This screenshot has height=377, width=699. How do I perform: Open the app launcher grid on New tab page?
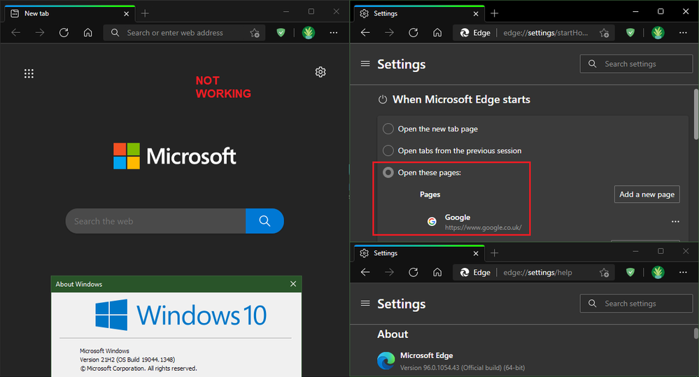point(29,73)
